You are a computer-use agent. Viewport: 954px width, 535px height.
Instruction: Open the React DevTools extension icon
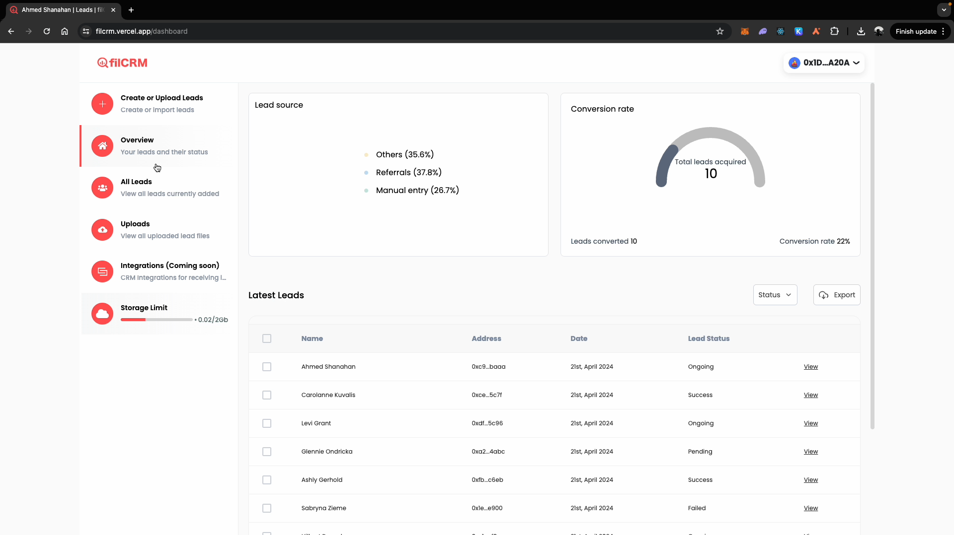781,31
